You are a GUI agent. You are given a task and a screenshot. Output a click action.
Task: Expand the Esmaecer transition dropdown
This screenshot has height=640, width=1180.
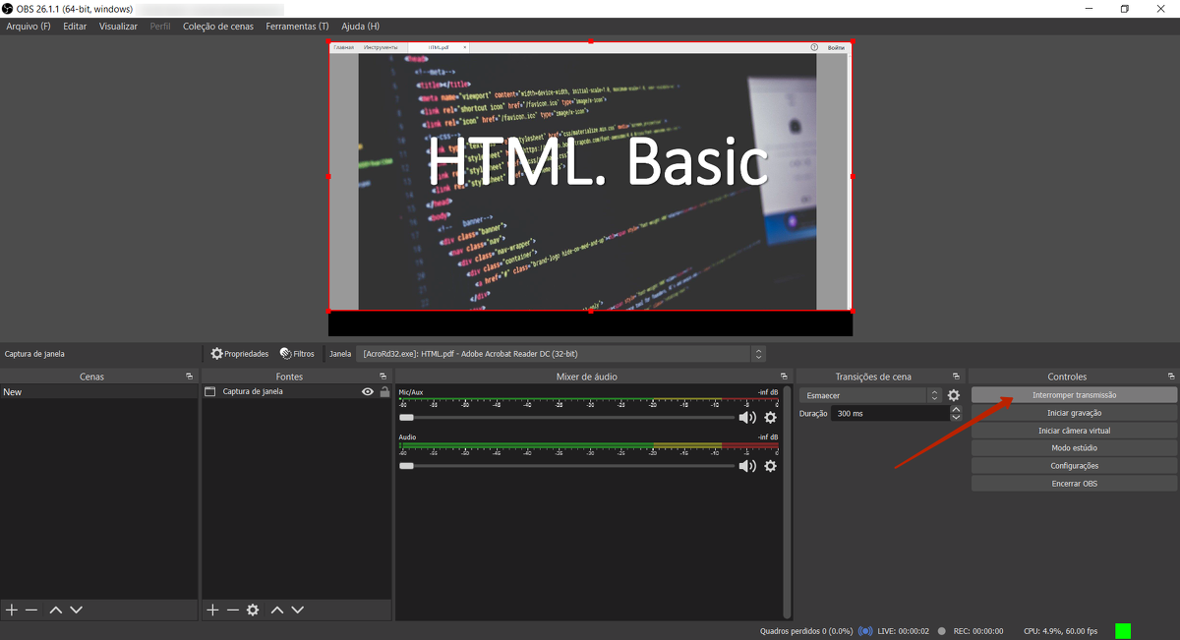[x=934, y=395]
